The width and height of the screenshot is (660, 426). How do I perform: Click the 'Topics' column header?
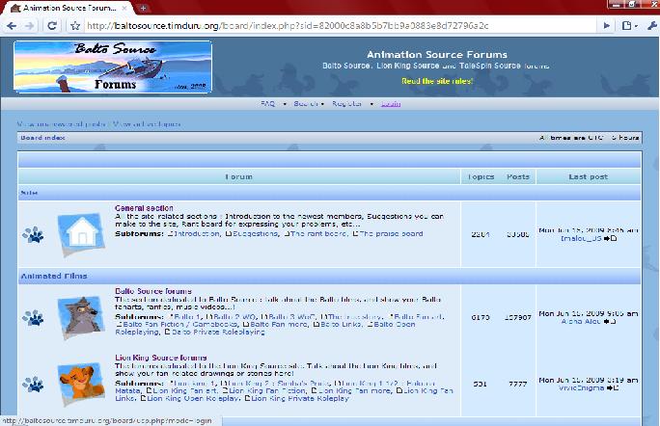[481, 177]
